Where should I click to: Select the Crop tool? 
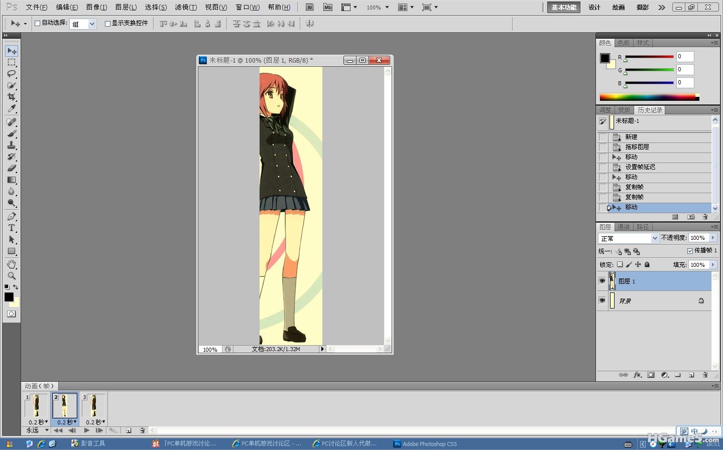11,97
